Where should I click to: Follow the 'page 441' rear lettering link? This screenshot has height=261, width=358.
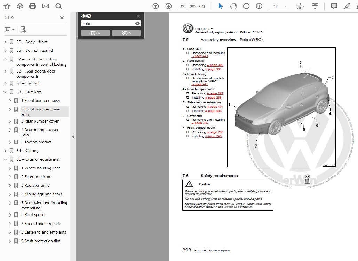200,84
